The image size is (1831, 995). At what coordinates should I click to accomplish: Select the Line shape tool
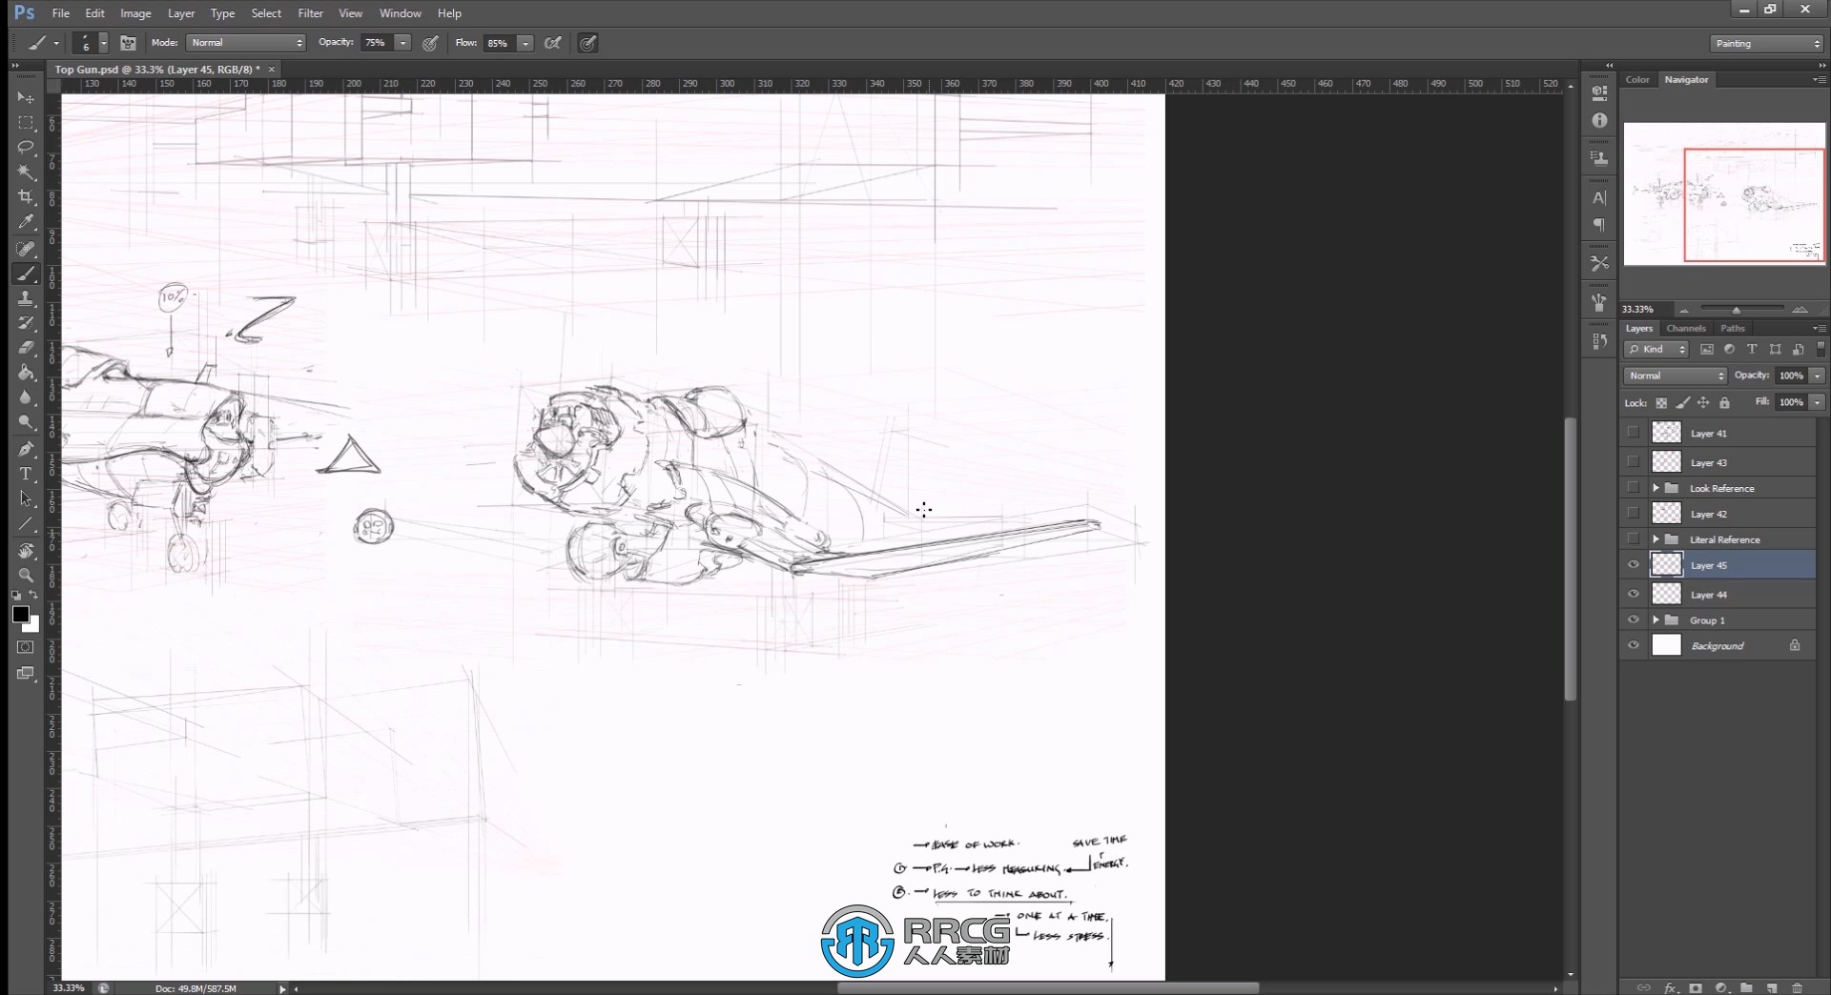point(26,523)
